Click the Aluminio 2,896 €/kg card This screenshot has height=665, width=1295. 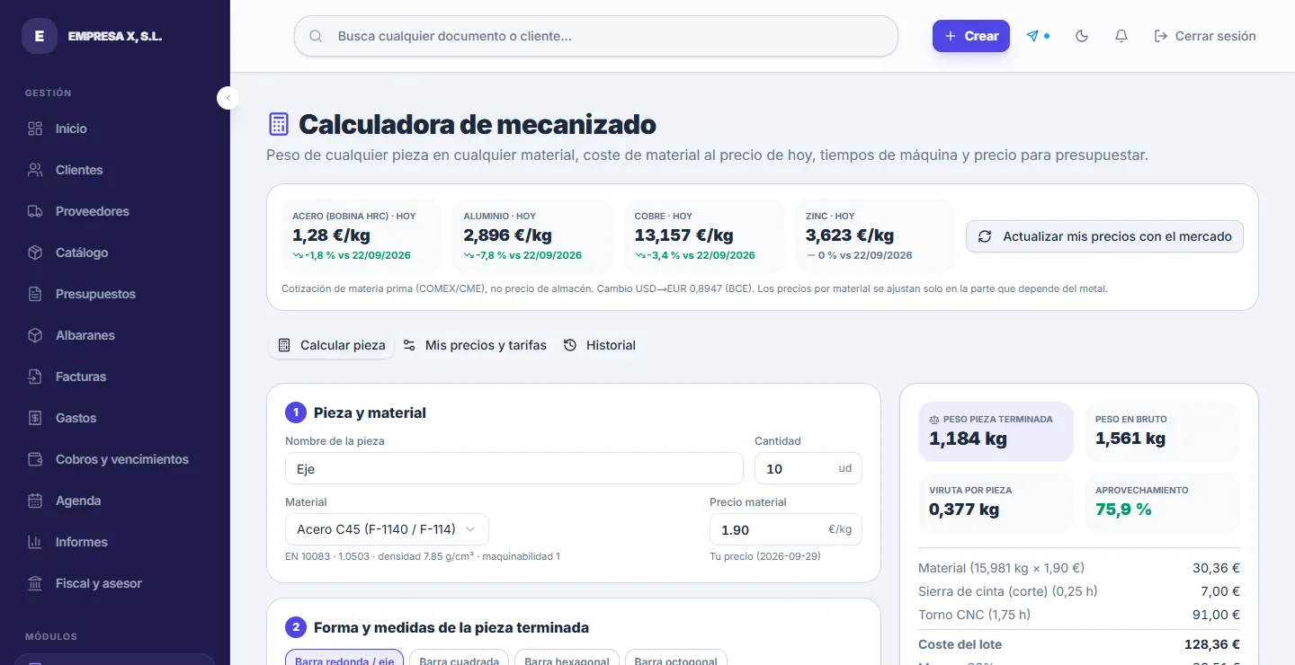tap(532, 236)
